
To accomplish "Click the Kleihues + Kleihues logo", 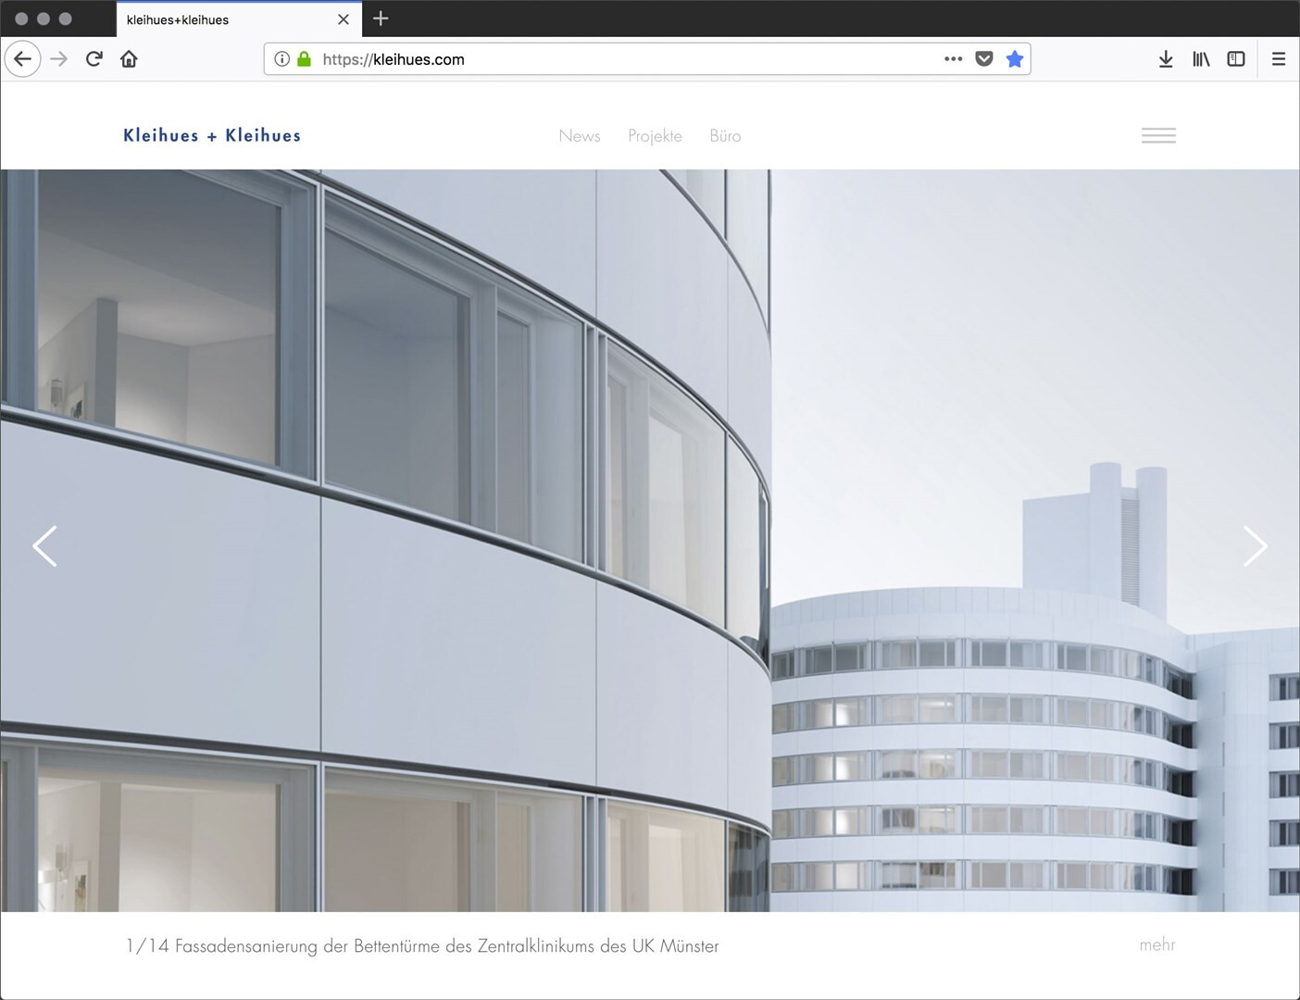I will tap(212, 135).
